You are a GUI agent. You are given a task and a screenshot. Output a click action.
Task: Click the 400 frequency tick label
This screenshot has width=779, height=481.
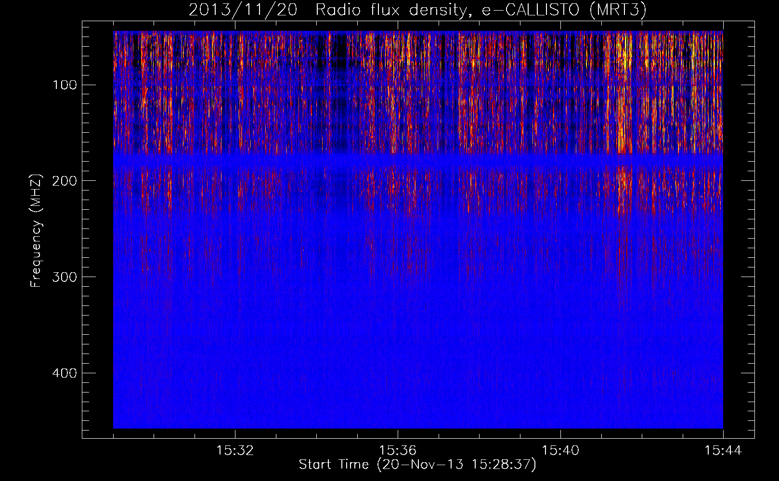click(x=64, y=373)
